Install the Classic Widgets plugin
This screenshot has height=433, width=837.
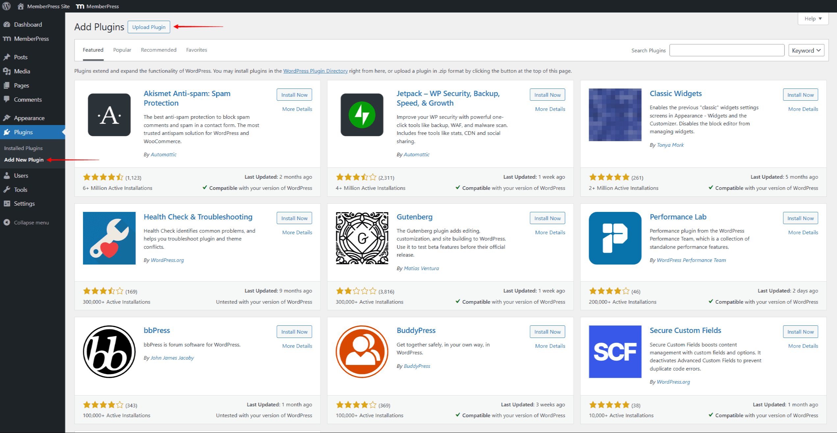point(800,95)
